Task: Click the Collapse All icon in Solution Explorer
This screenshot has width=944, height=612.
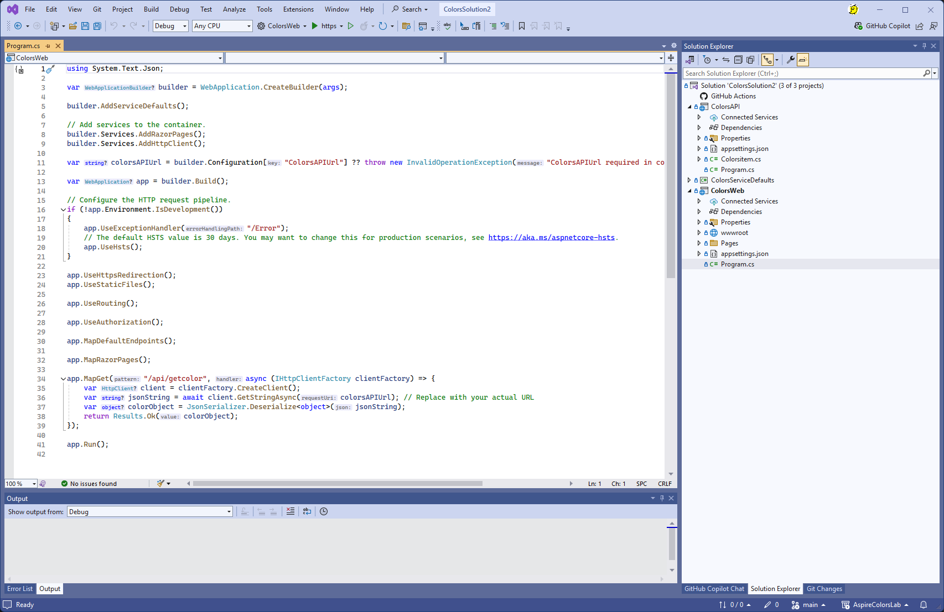Action: pyautogui.click(x=738, y=60)
